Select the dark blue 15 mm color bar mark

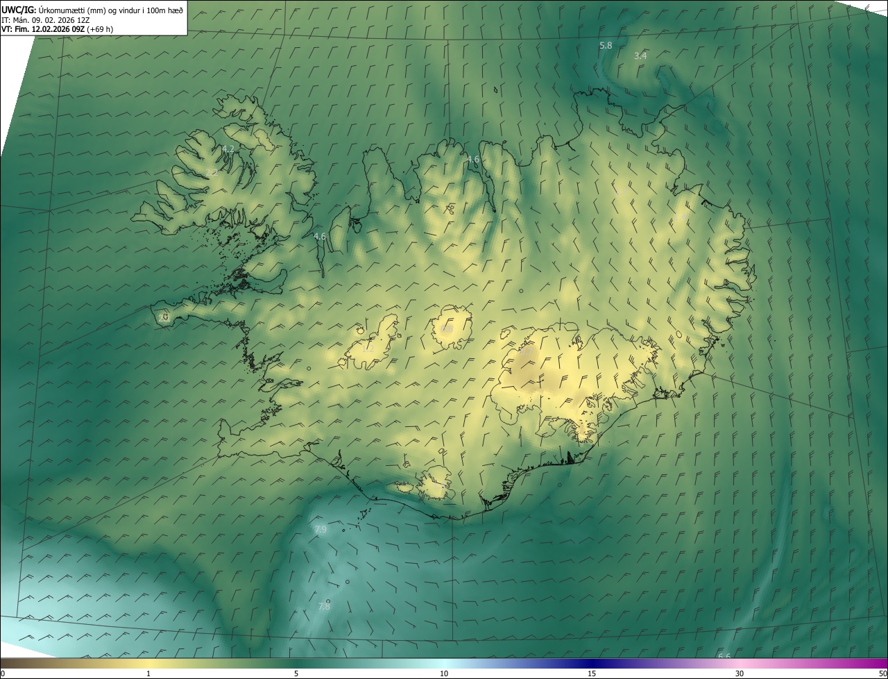point(592,673)
